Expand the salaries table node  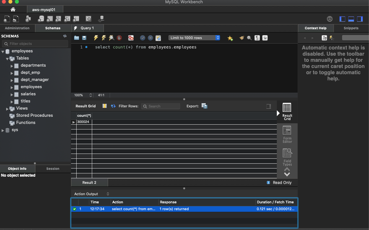click(x=12, y=94)
